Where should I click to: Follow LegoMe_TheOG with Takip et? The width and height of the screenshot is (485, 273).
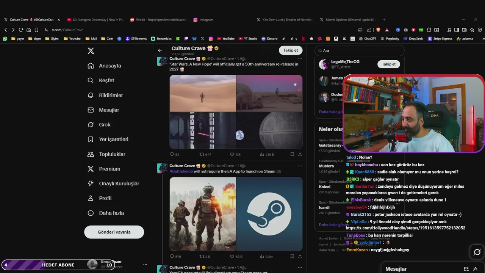(x=388, y=64)
